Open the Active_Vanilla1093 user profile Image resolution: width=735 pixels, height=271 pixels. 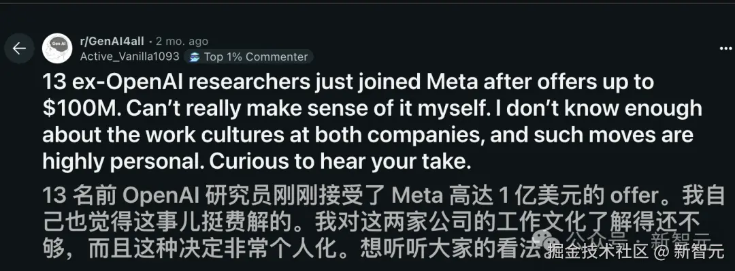click(130, 57)
